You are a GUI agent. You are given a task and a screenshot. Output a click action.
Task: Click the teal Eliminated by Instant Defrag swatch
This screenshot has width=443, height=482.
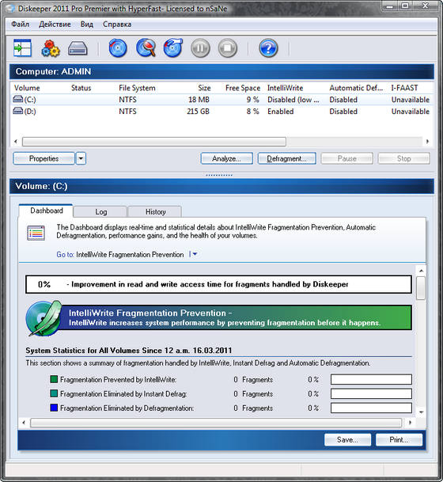tap(54, 393)
